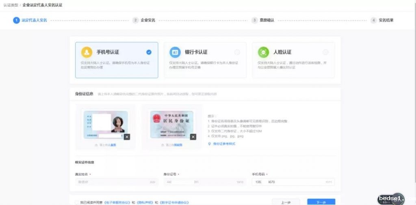This screenshot has width=416, height=205.
Task: Select the 银行卡认证 radio button
Action: tap(237, 52)
